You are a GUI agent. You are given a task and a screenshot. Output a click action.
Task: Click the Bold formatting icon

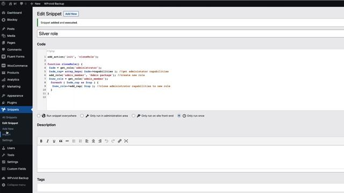point(41,141)
